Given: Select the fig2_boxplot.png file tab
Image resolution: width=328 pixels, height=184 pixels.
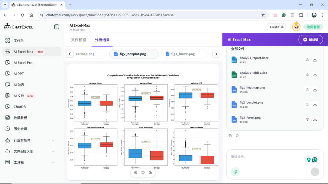Looking at the screenshot, I should tap(134, 54).
